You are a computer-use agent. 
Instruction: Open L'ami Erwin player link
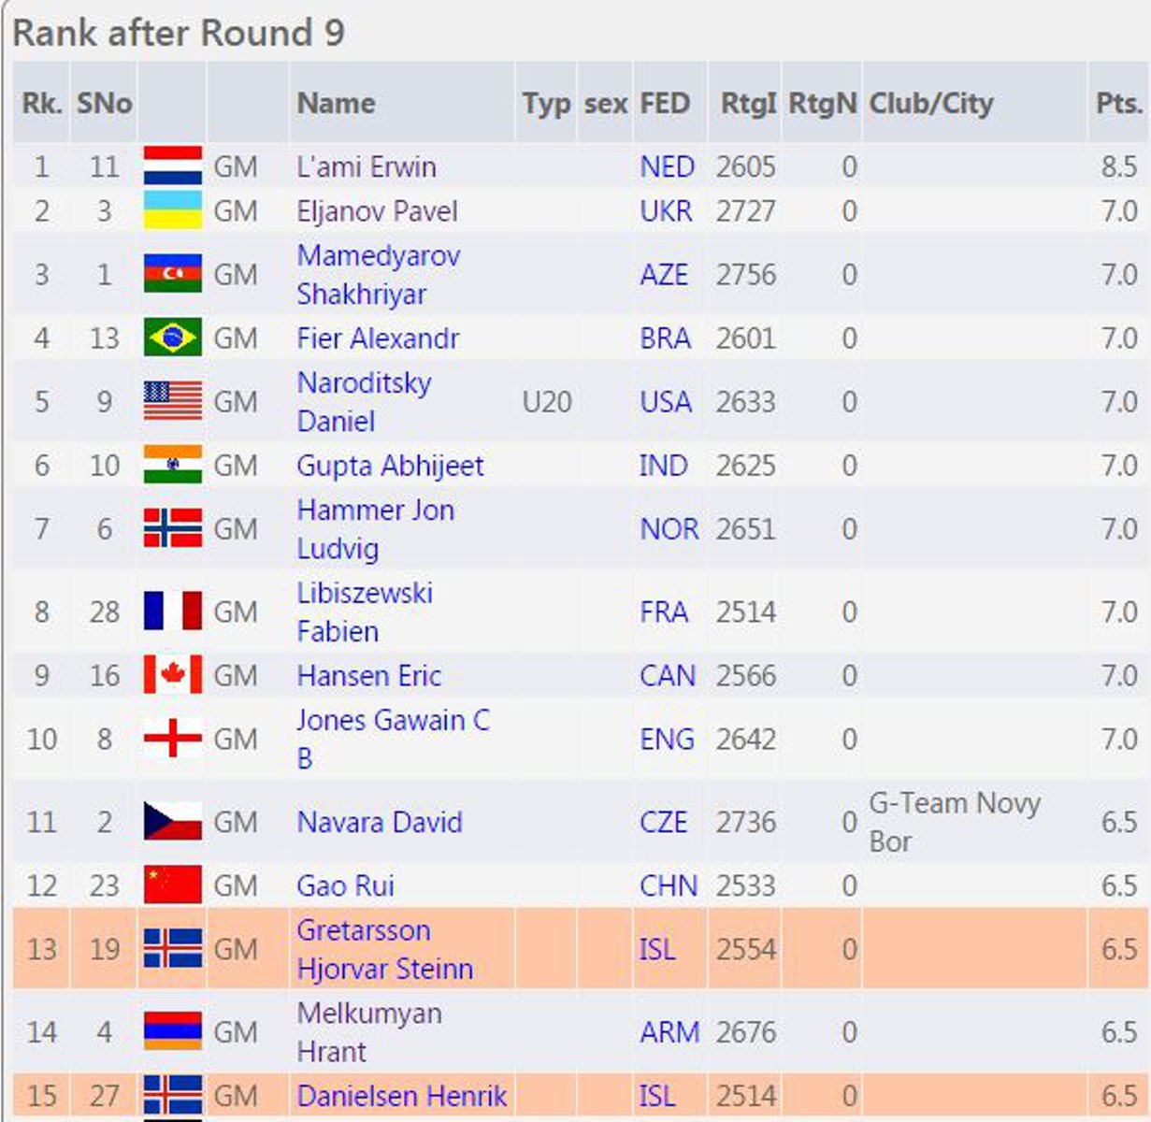click(367, 166)
